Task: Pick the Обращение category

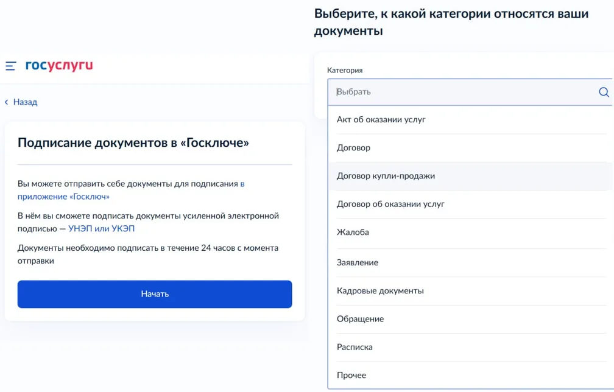Action: [471, 319]
